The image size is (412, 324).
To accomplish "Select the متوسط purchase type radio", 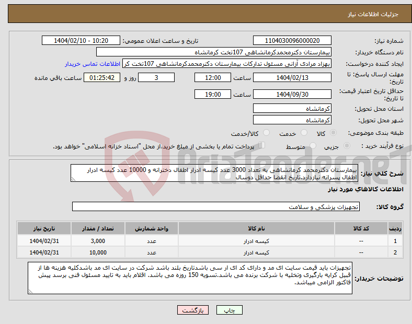I will pos(313,146).
